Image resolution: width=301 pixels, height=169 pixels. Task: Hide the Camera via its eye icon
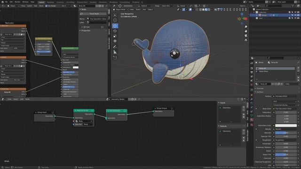click(295, 18)
